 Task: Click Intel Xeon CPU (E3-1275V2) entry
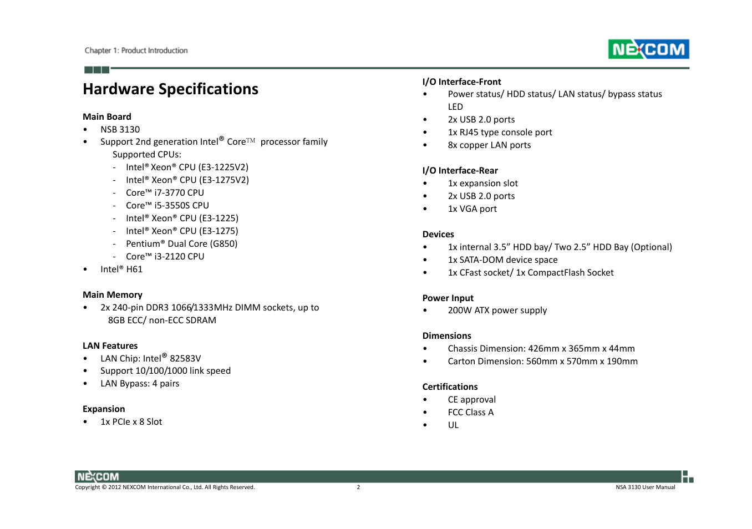187,180
